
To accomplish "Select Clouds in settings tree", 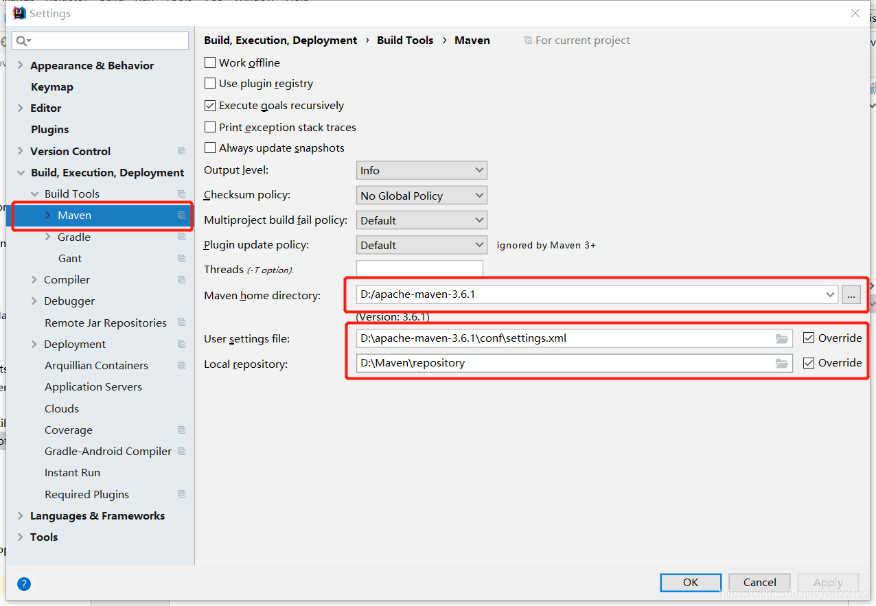I will click(x=62, y=409).
